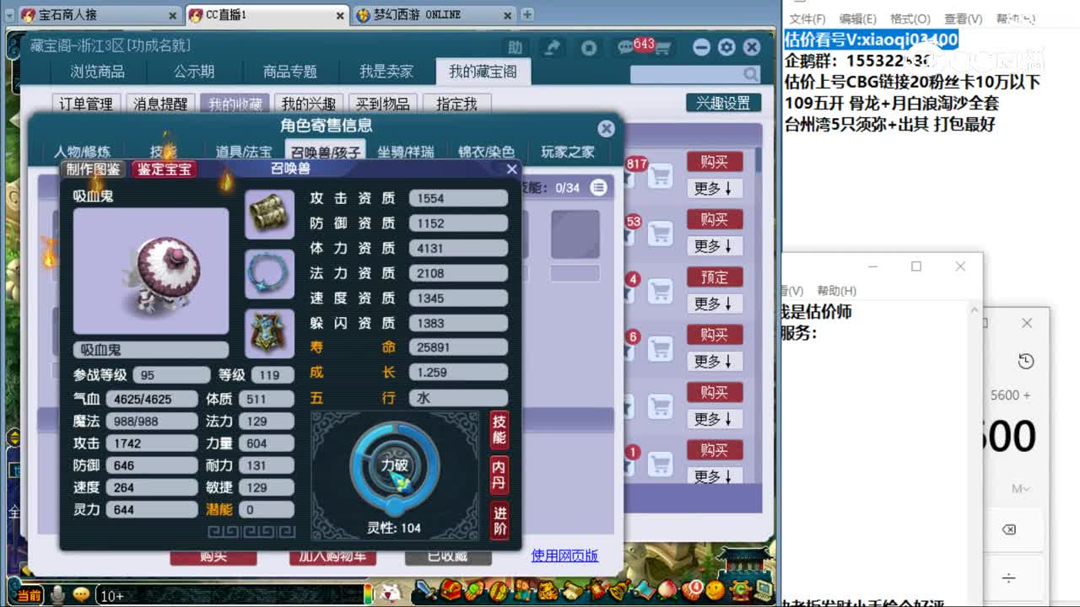Switch to 公示期 tab
The image size is (1080, 607).
[194, 72]
